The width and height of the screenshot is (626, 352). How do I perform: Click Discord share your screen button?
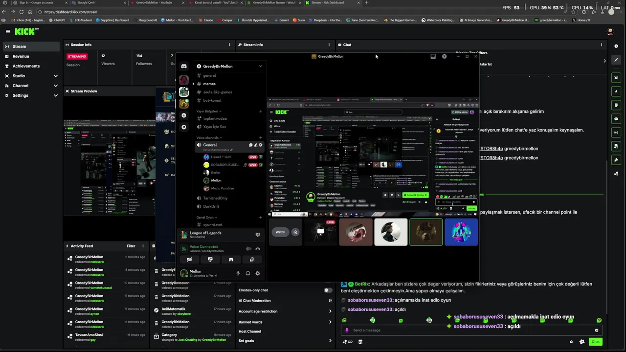210,260
